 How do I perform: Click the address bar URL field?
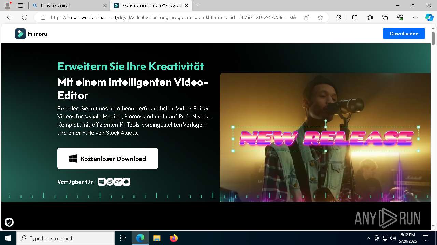pyautogui.click(x=168, y=17)
